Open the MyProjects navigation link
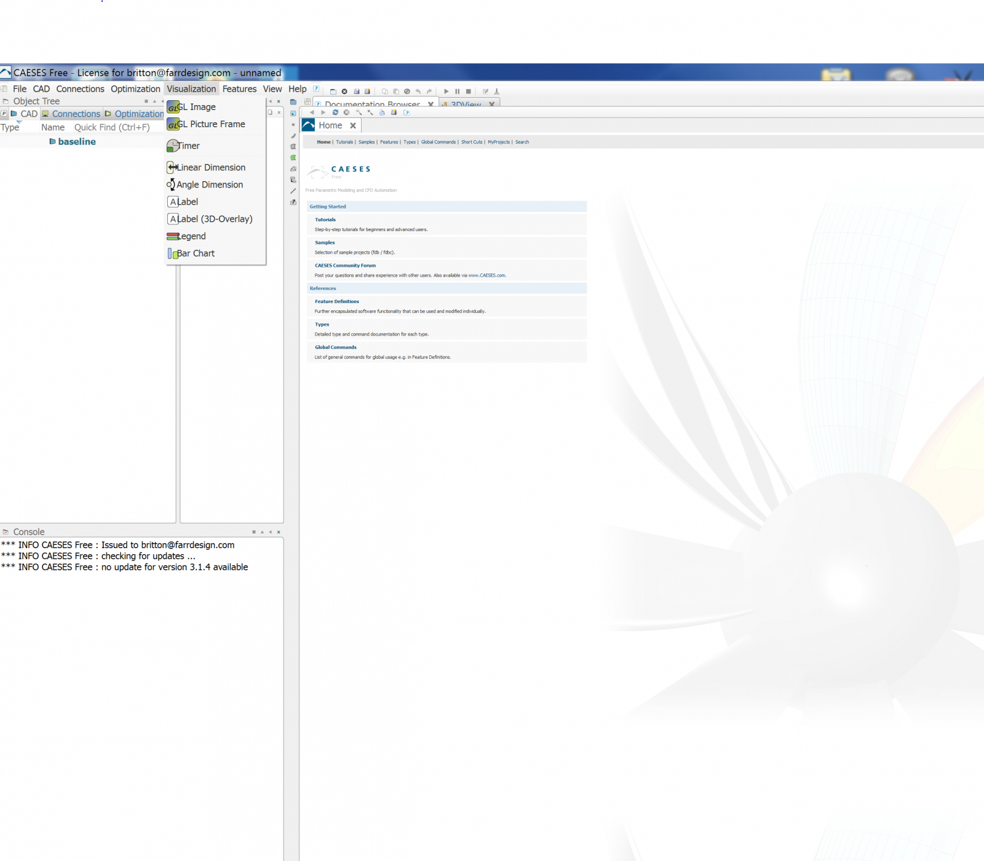984x861 pixels. [499, 142]
